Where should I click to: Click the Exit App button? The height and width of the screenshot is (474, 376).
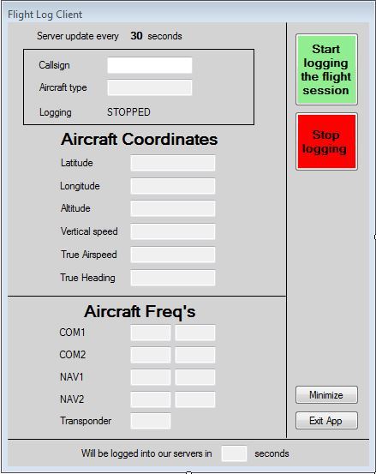point(326,421)
